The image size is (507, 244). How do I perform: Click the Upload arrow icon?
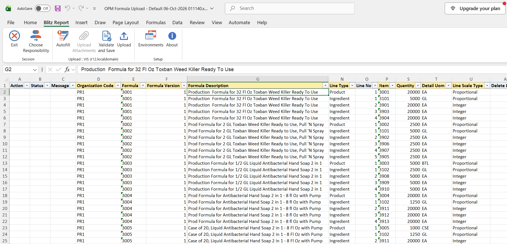124,36
